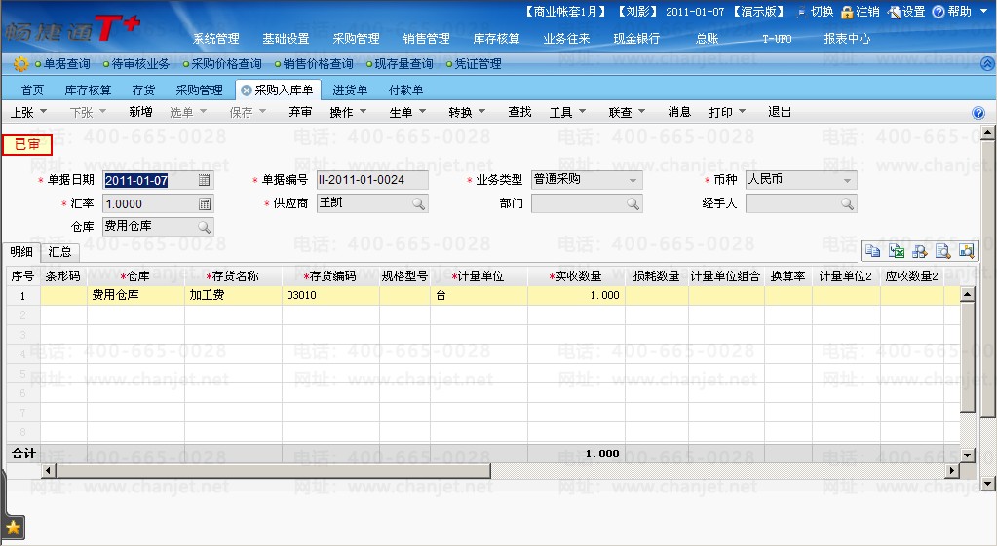Click the structure lookup icon with magnifier

tap(919, 251)
